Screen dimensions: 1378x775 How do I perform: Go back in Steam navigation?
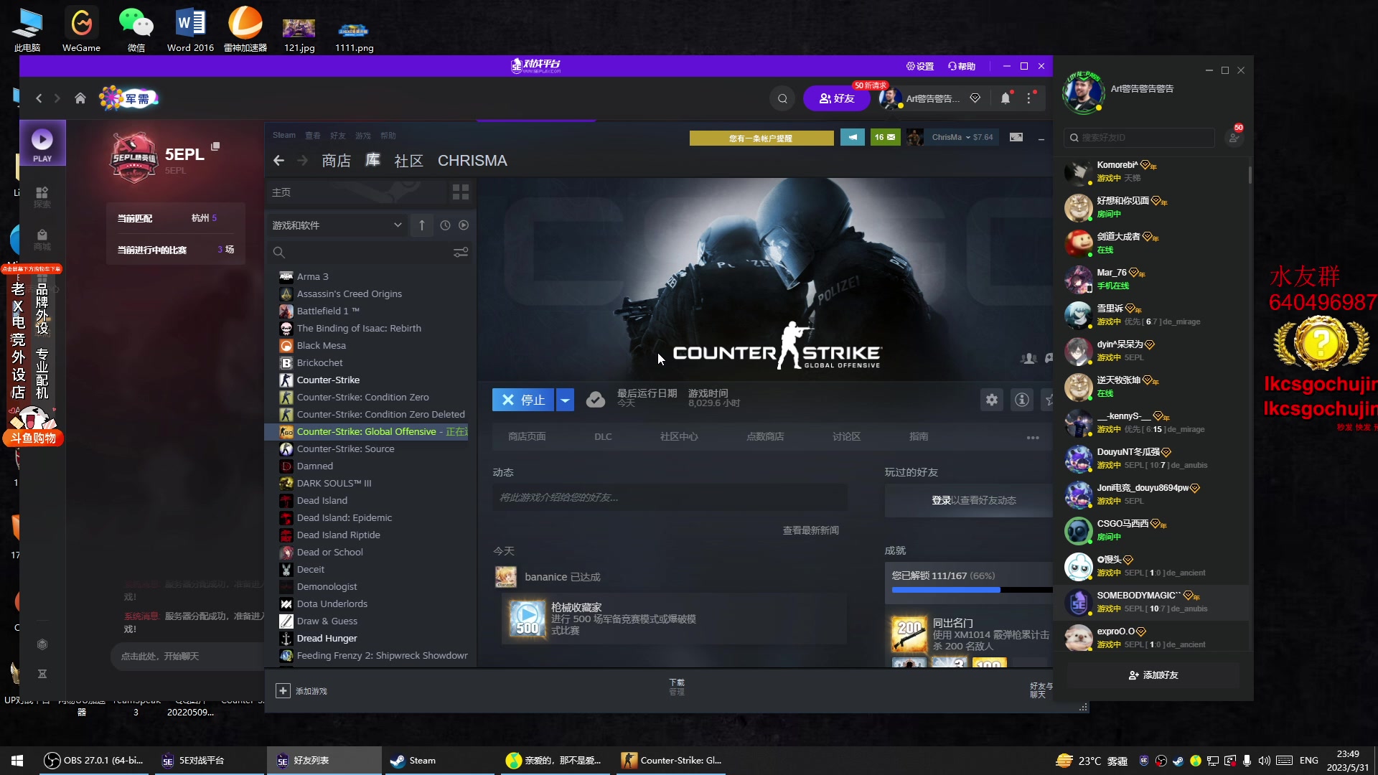tap(278, 161)
